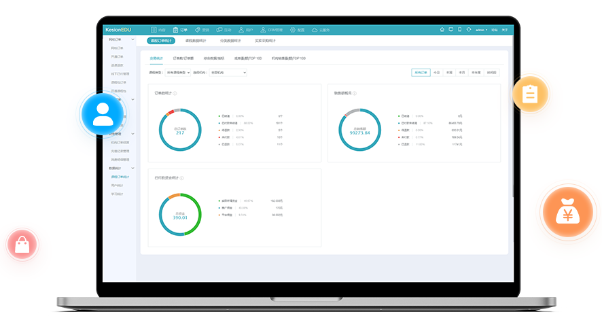Click the 线下订单管理 sidebar item
Image resolution: width=602 pixels, height=316 pixels.
[x=119, y=74]
